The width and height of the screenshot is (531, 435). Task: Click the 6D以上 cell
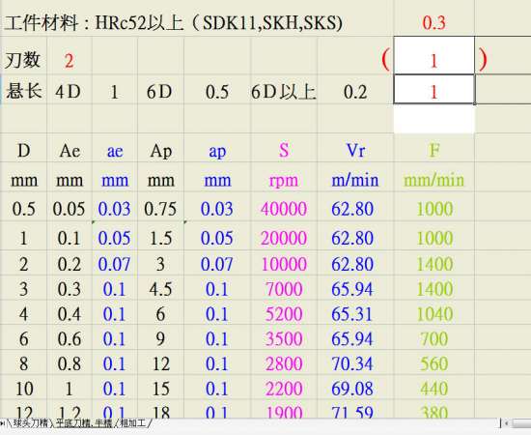pyautogui.click(x=284, y=92)
